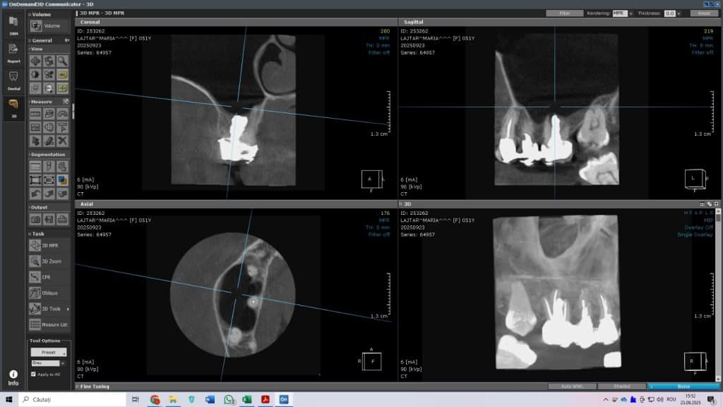Switch to the Dental module
This screenshot has width=723, height=407.
[12, 82]
